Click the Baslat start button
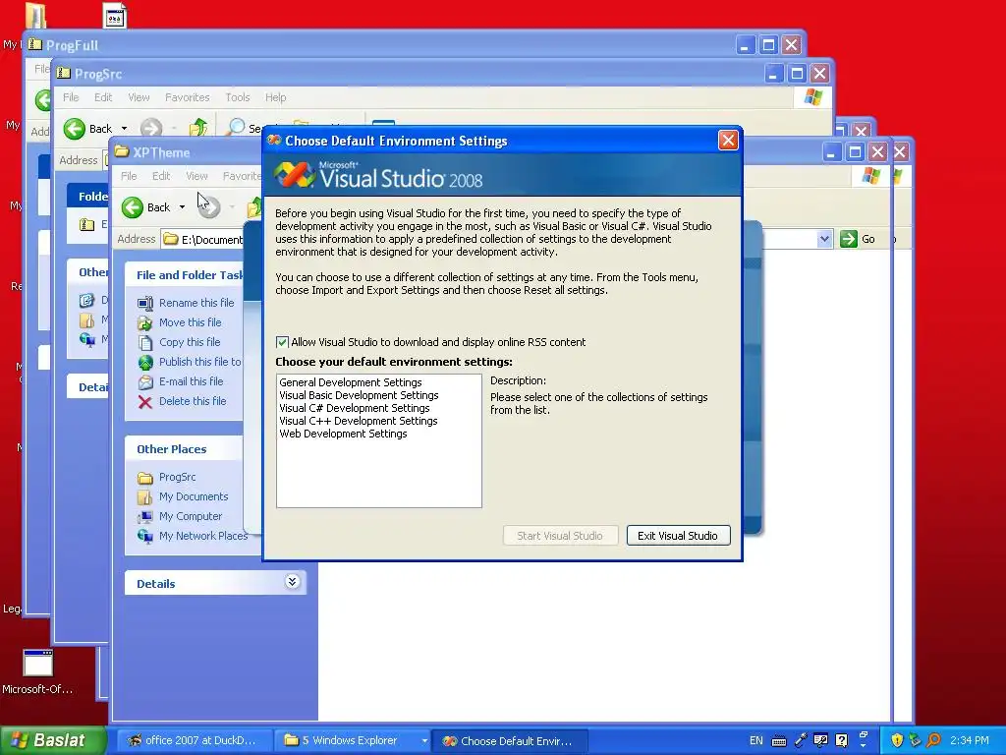The width and height of the screenshot is (1006, 755). 53,740
